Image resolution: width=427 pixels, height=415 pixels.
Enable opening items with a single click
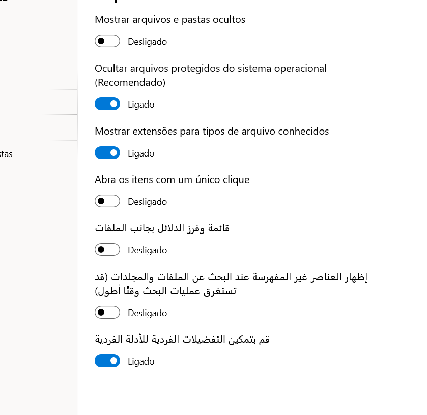pos(107,201)
